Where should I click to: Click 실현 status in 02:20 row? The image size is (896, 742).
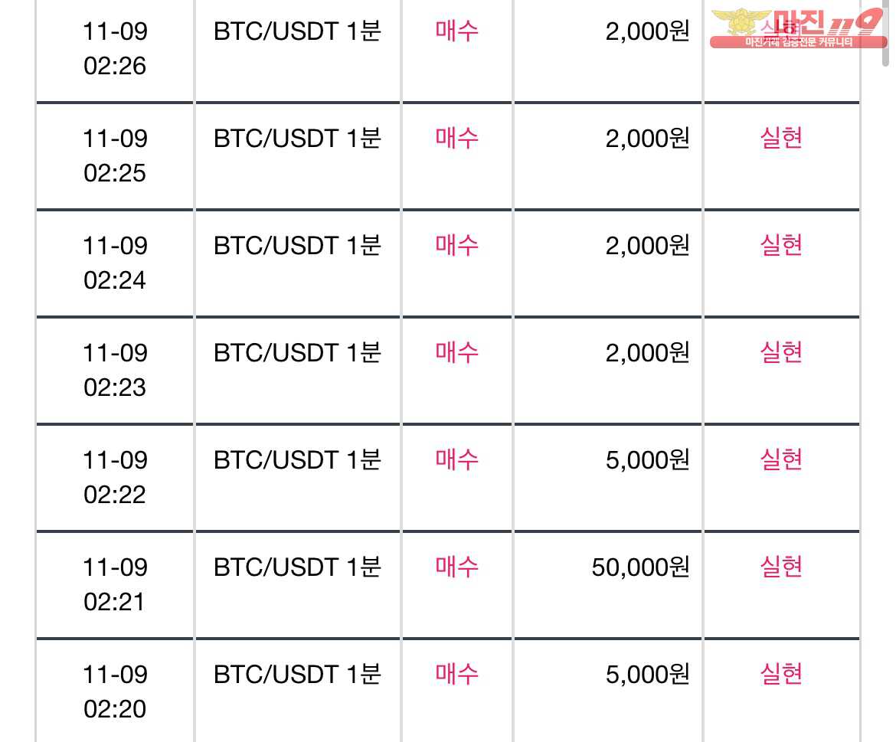[x=781, y=674]
